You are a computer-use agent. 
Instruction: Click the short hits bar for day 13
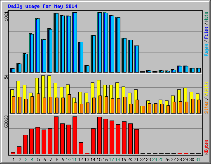(x=87, y=69)
